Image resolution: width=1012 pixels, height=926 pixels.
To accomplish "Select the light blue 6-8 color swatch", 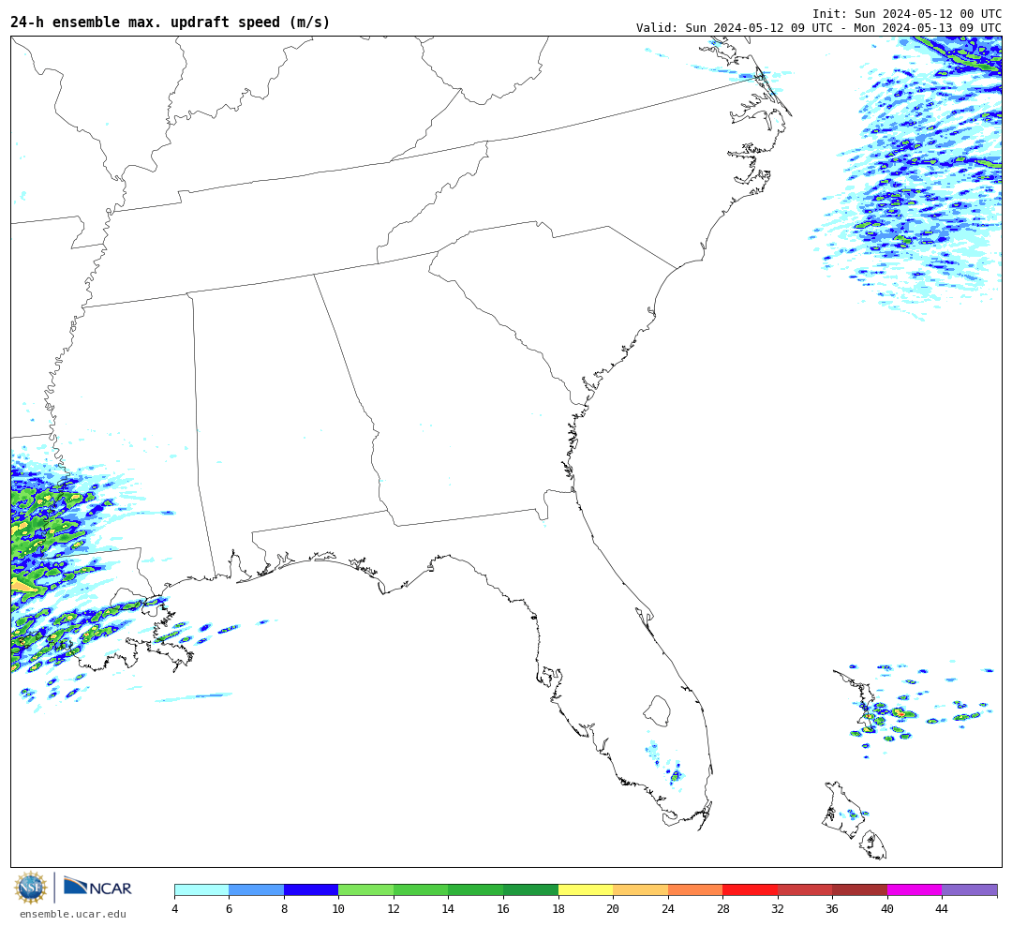I will (x=256, y=889).
